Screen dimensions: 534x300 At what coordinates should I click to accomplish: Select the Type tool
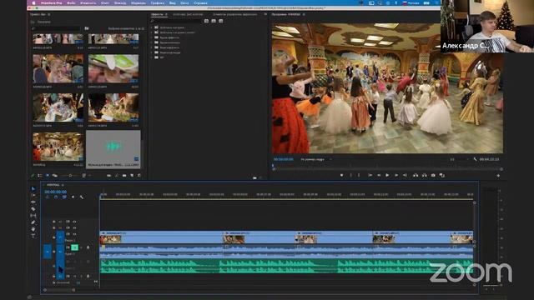(x=33, y=236)
